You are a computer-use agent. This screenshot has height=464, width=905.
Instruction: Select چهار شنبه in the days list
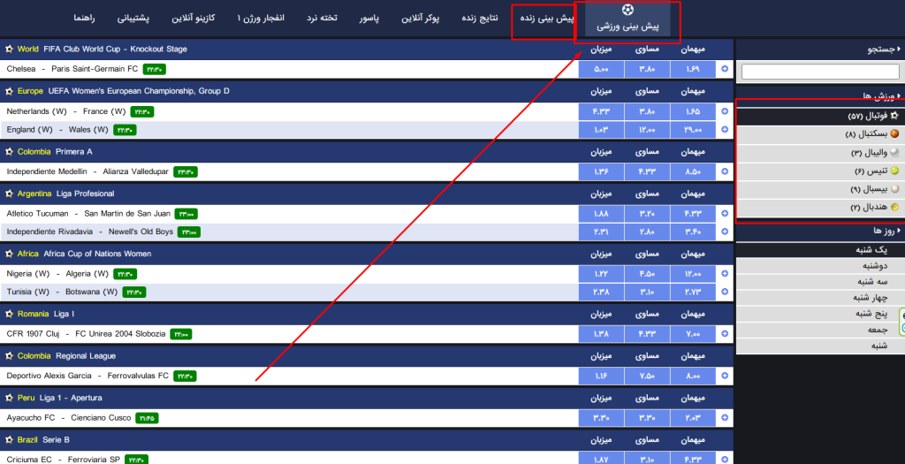pyautogui.click(x=820, y=298)
